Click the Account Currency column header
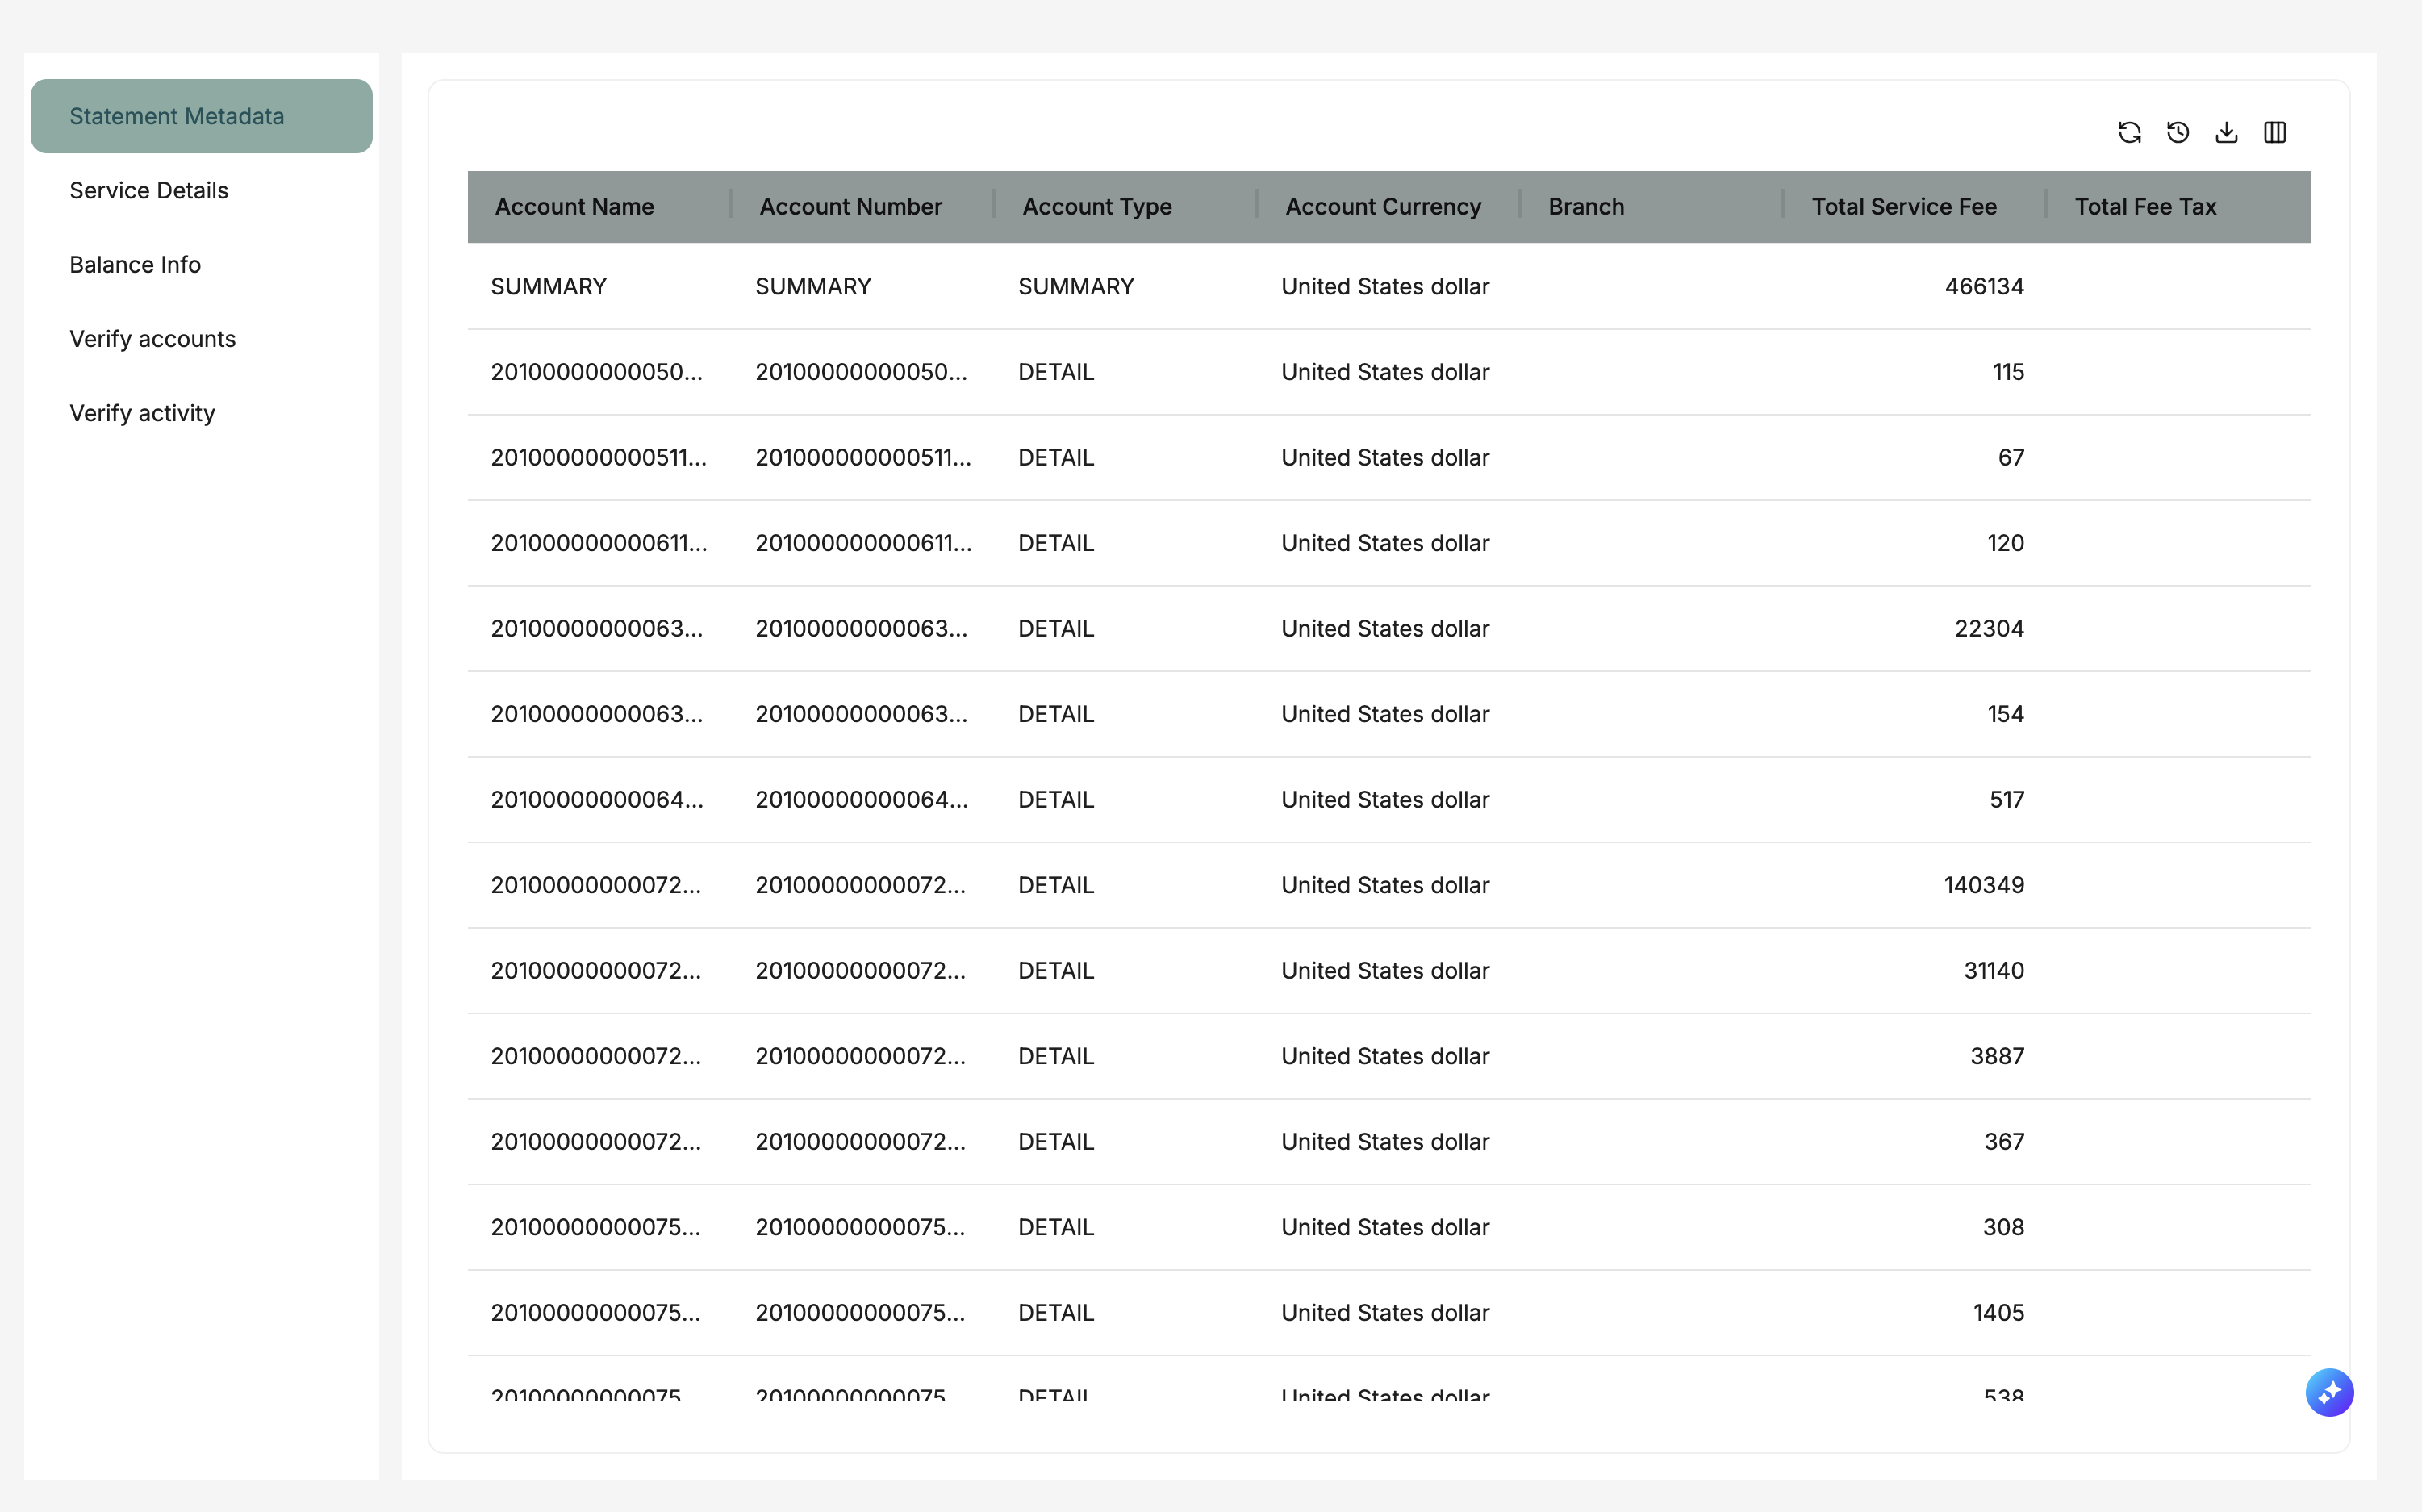 tap(1382, 207)
